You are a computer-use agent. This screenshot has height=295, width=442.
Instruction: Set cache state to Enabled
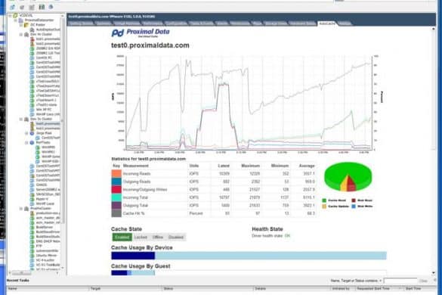(x=122, y=237)
